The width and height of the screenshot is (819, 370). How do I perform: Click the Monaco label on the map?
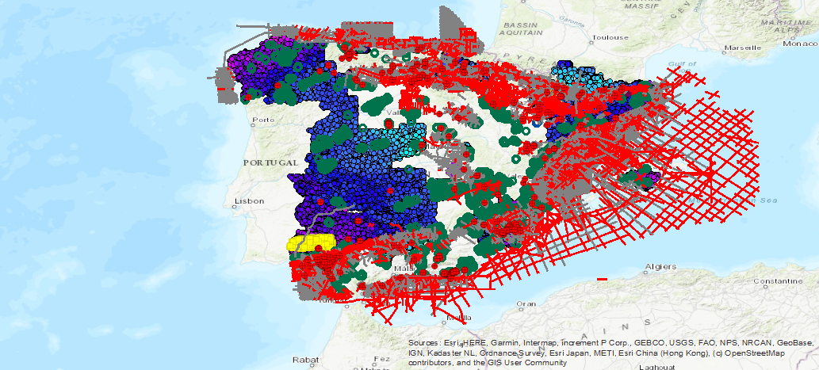(x=801, y=44)
